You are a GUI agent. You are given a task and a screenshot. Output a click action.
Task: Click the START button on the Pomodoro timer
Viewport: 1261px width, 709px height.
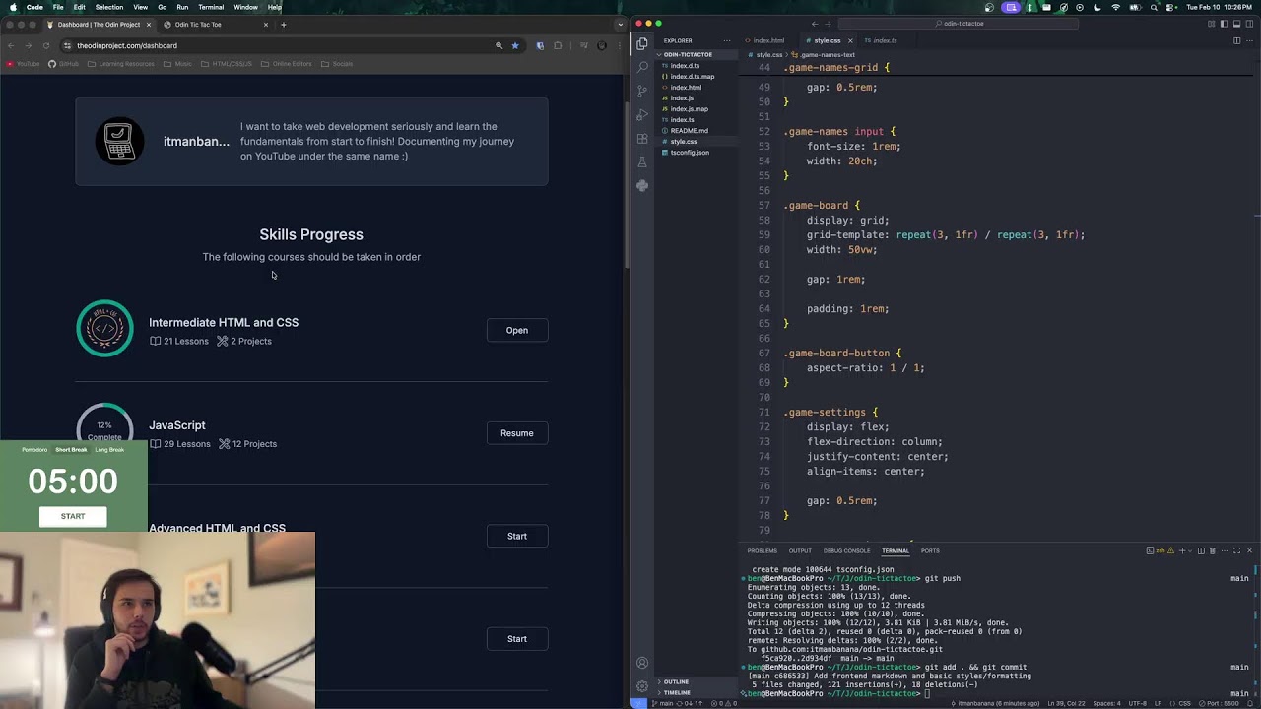[x=73, y=516]
